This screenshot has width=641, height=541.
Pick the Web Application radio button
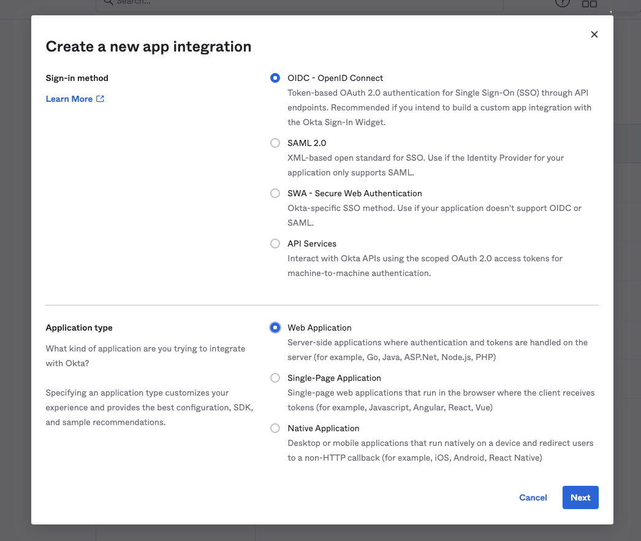tap(275, 328)
